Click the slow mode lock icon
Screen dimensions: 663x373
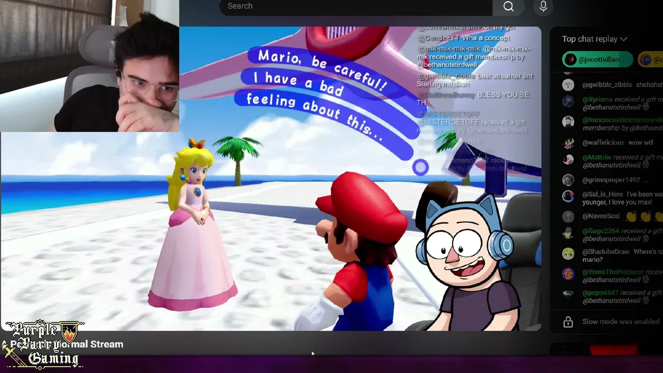(x=568, y=322)
